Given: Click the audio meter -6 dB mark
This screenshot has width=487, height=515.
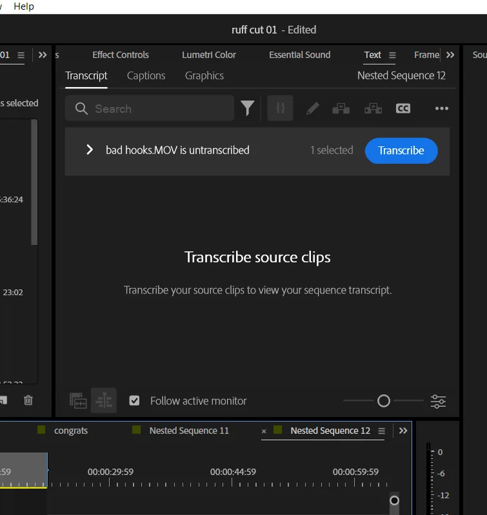Looking at the screenshot, I should [x=441, y=473].
